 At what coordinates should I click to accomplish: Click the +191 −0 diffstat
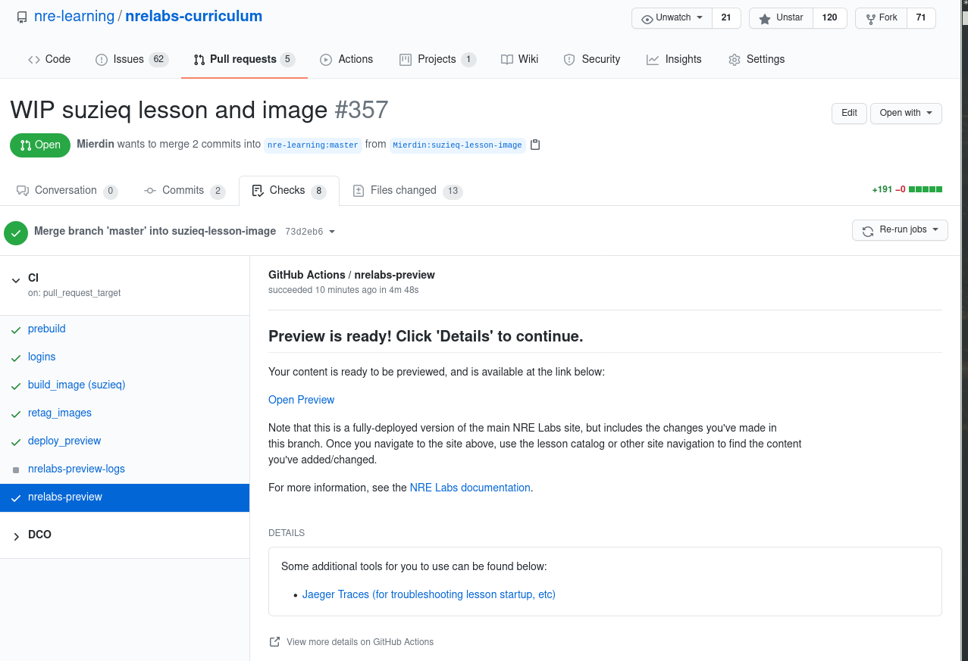[x=907, y=190]
